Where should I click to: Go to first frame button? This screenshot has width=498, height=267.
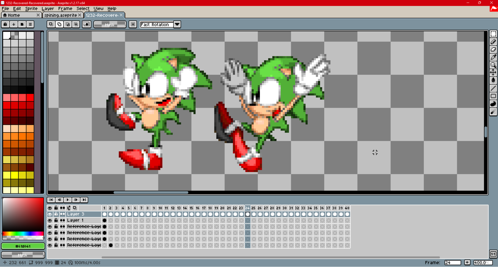51,200
